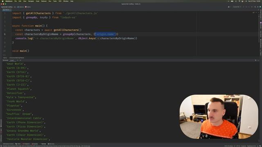Click the presenter webcam overlay
This screenshot has width=262, height=147.
pyautogui.click(x=219, y=117)
